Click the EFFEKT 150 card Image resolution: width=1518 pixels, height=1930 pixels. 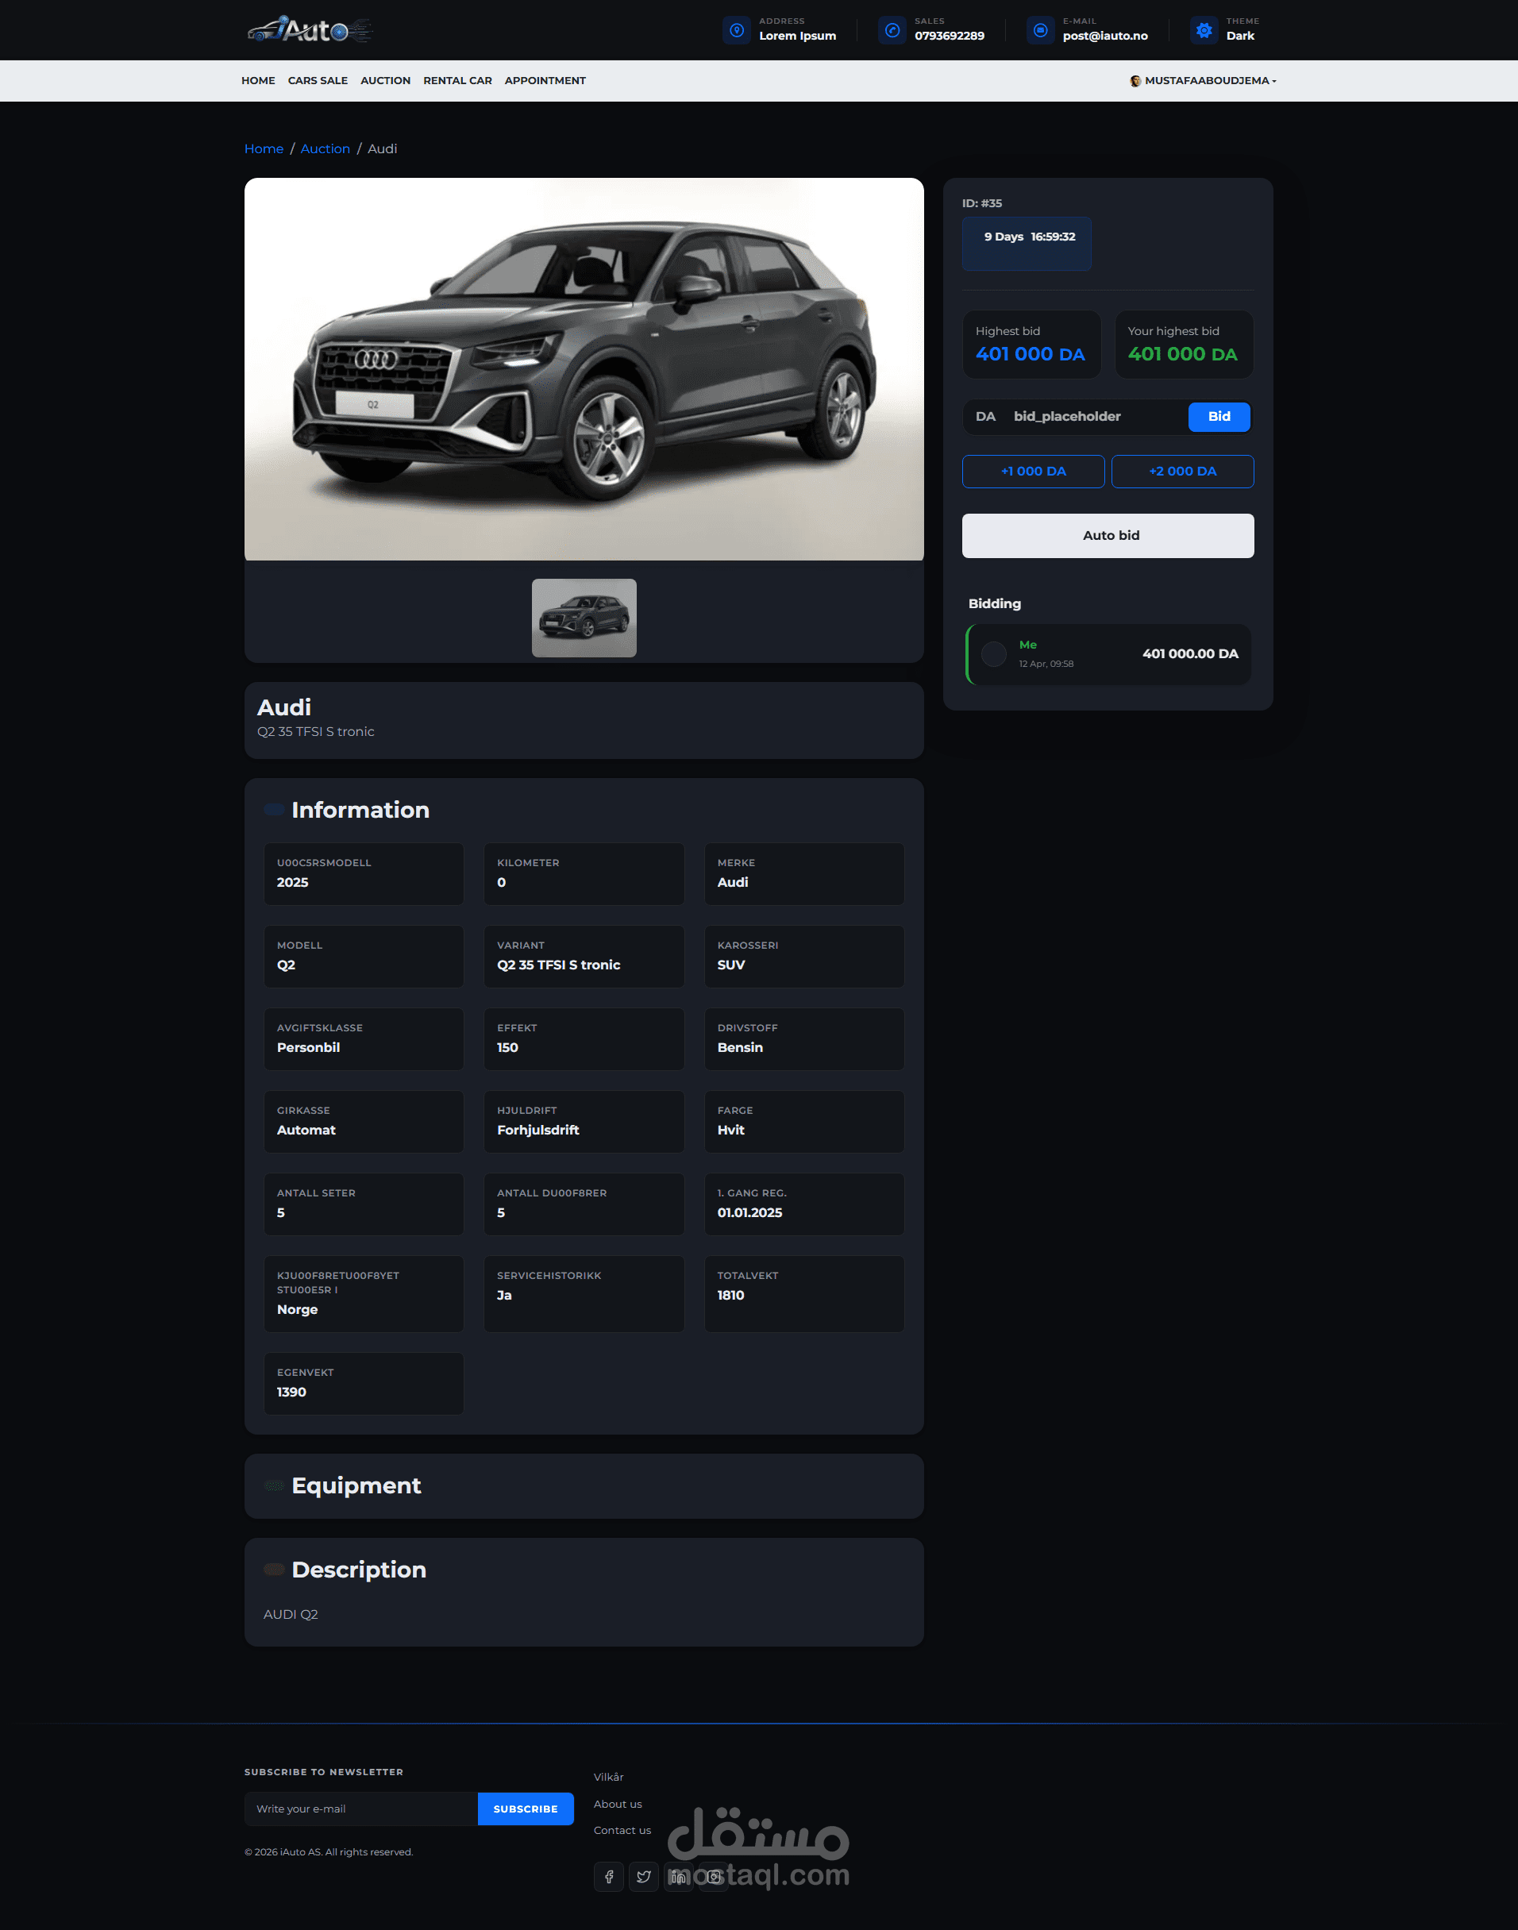click(584, 1038)
